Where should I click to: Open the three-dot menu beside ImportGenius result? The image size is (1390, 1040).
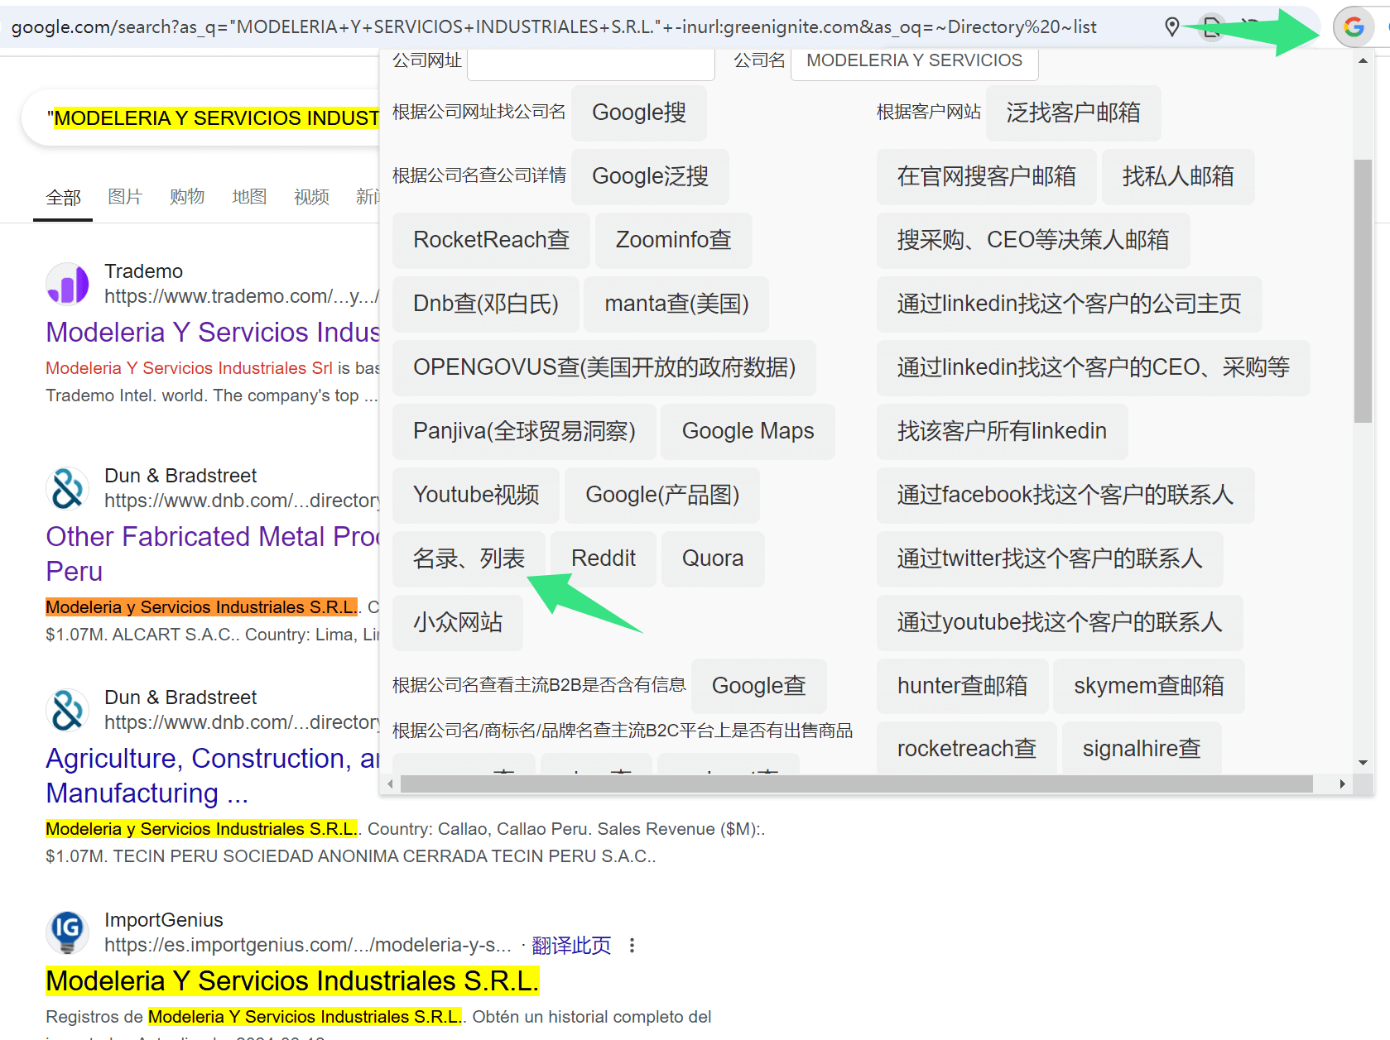tap(632, 945)
